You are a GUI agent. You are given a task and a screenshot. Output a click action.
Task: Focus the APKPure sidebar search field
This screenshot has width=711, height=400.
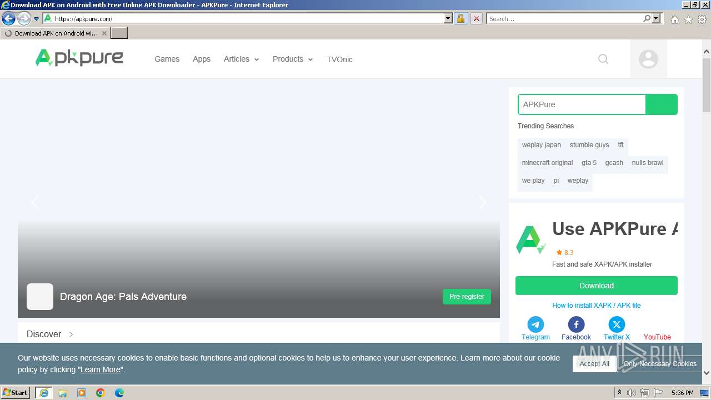coord(582,104)
